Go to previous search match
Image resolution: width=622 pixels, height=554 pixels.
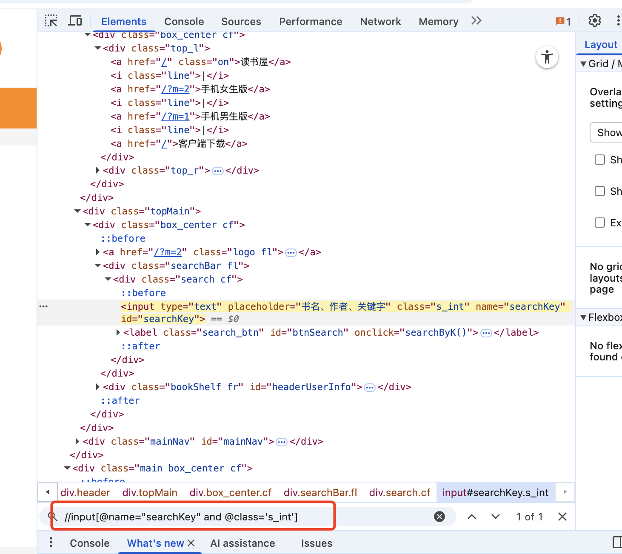coord(472,517)
